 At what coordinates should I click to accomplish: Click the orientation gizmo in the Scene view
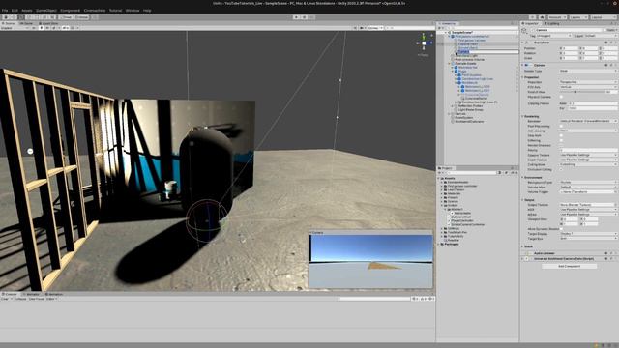click(x=424, y=43)
